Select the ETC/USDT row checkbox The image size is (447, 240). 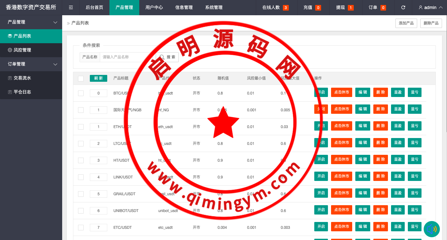pos(81,228)
